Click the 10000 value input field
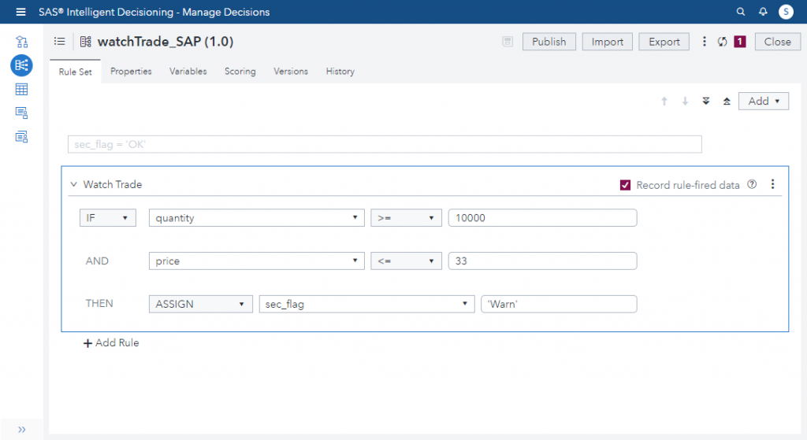This screenshot has height=440, width=807. click(x=541, y=218)
